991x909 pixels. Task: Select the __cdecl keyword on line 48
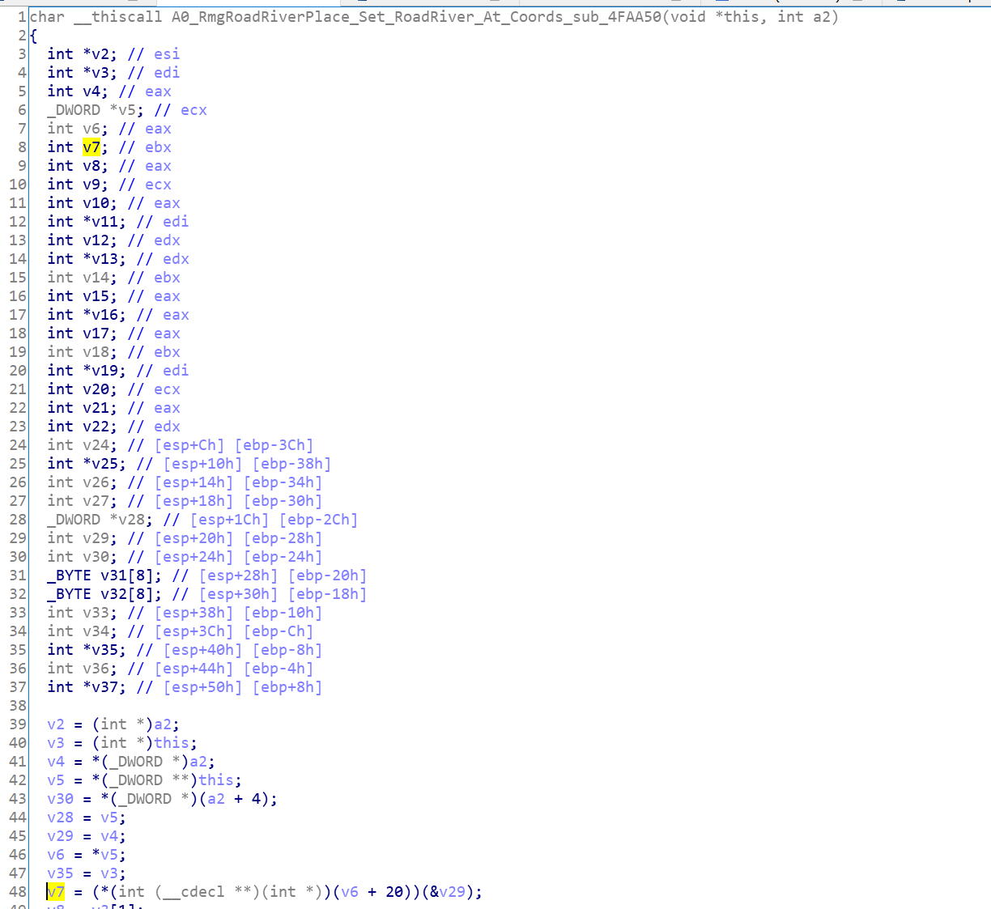(194, 892)
